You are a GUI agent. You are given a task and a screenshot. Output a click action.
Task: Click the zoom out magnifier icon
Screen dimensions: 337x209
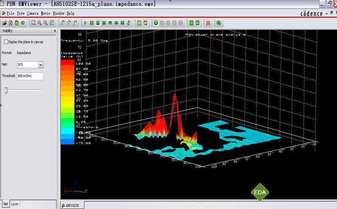[45, 22]
